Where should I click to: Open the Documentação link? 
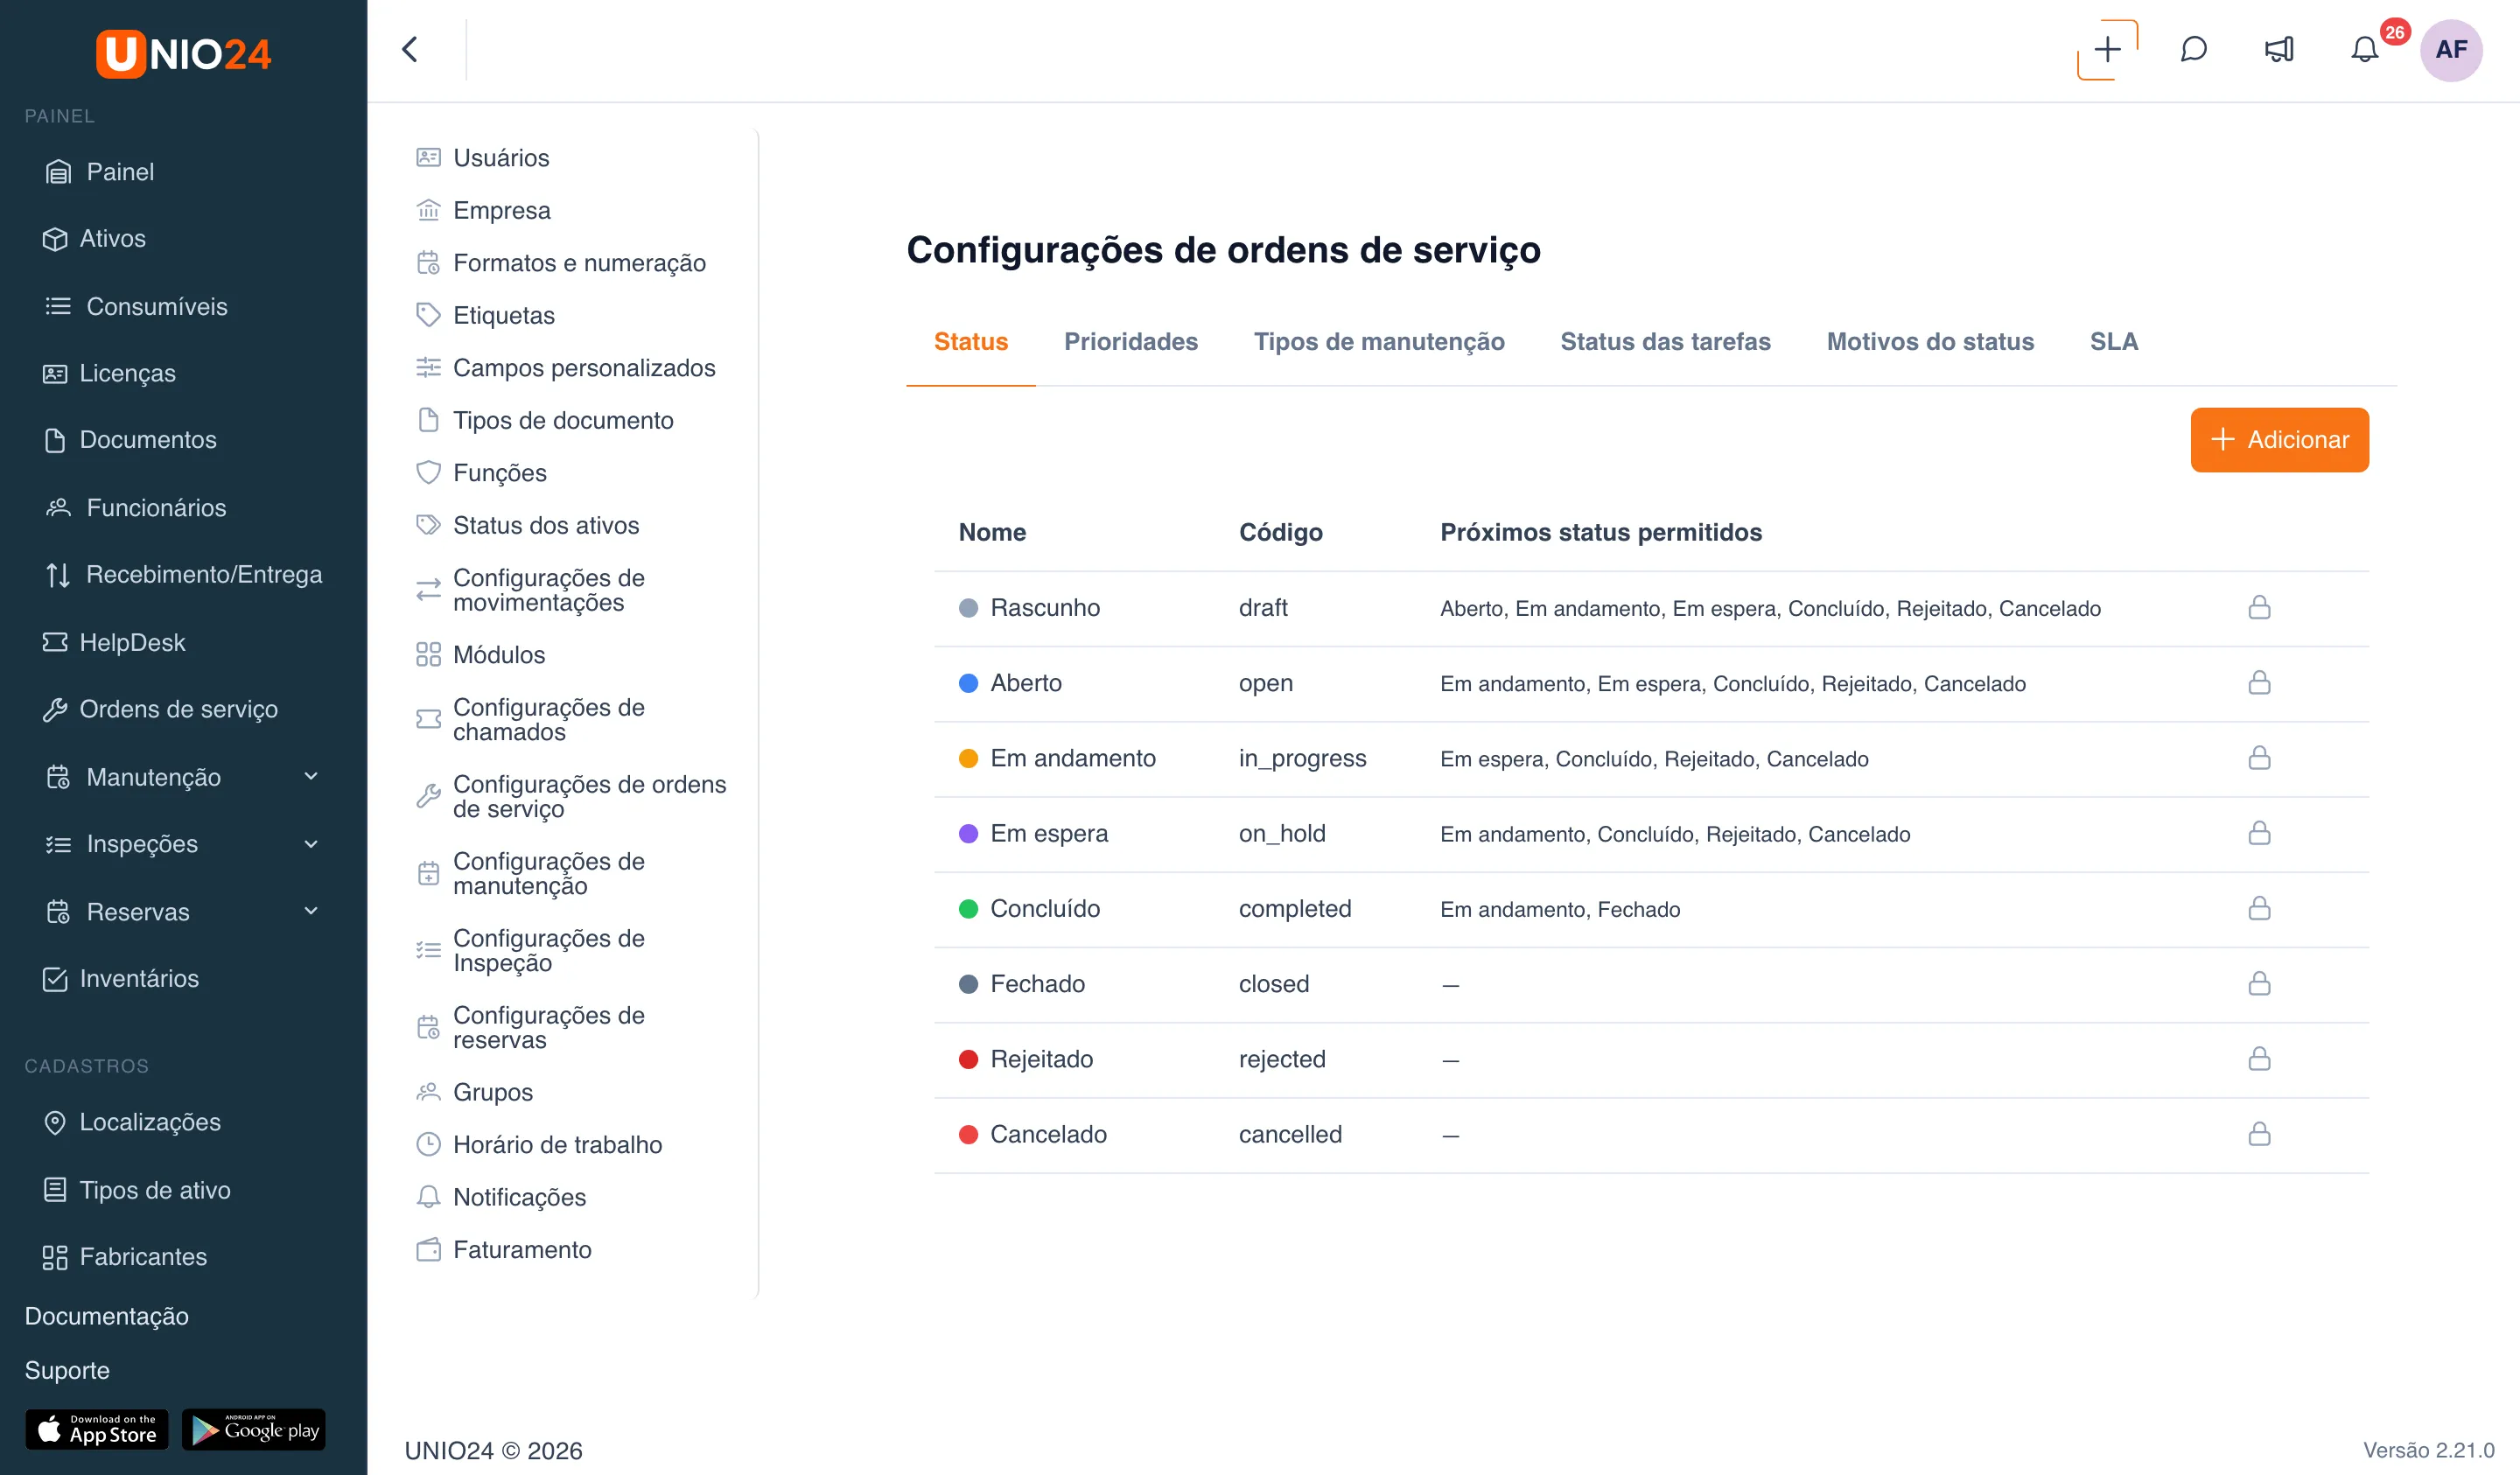[x=106, y=1316]
